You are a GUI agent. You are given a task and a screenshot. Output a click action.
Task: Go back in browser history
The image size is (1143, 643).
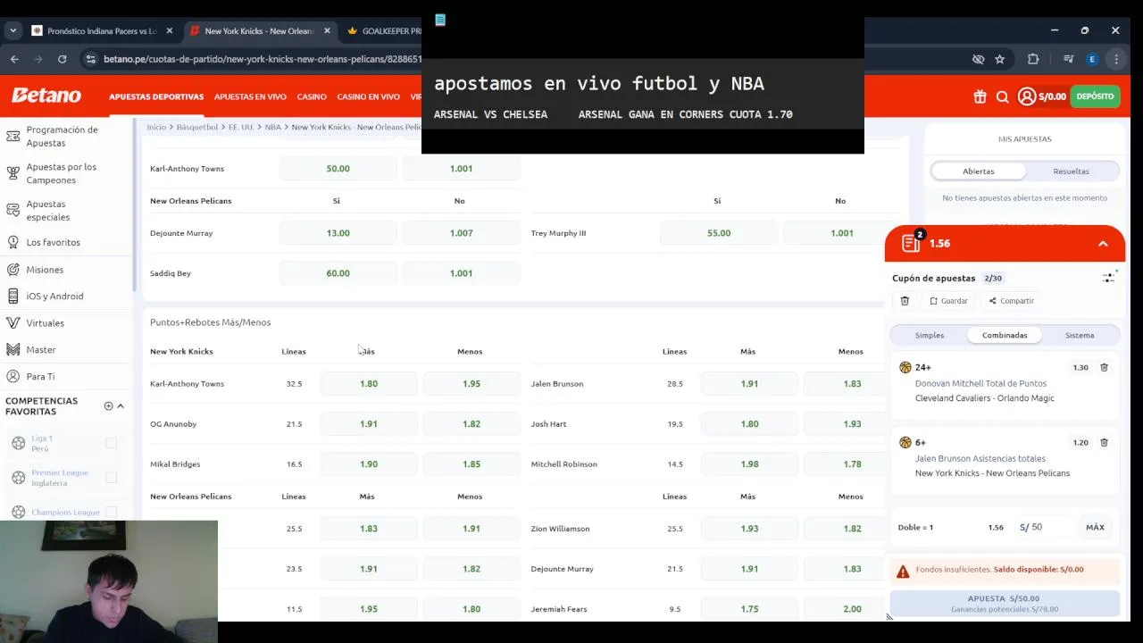coord(14,59)
